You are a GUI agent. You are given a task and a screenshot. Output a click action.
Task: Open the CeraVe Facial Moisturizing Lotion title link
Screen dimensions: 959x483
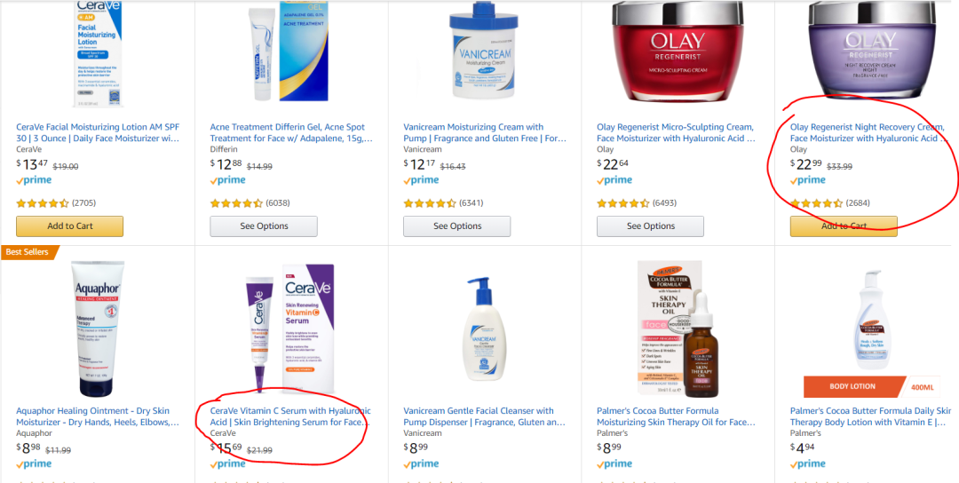[x=98, y=132]
